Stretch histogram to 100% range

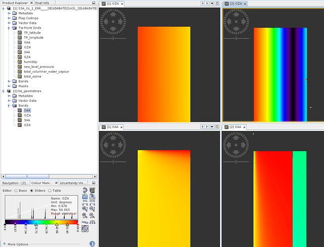point(92,203)
